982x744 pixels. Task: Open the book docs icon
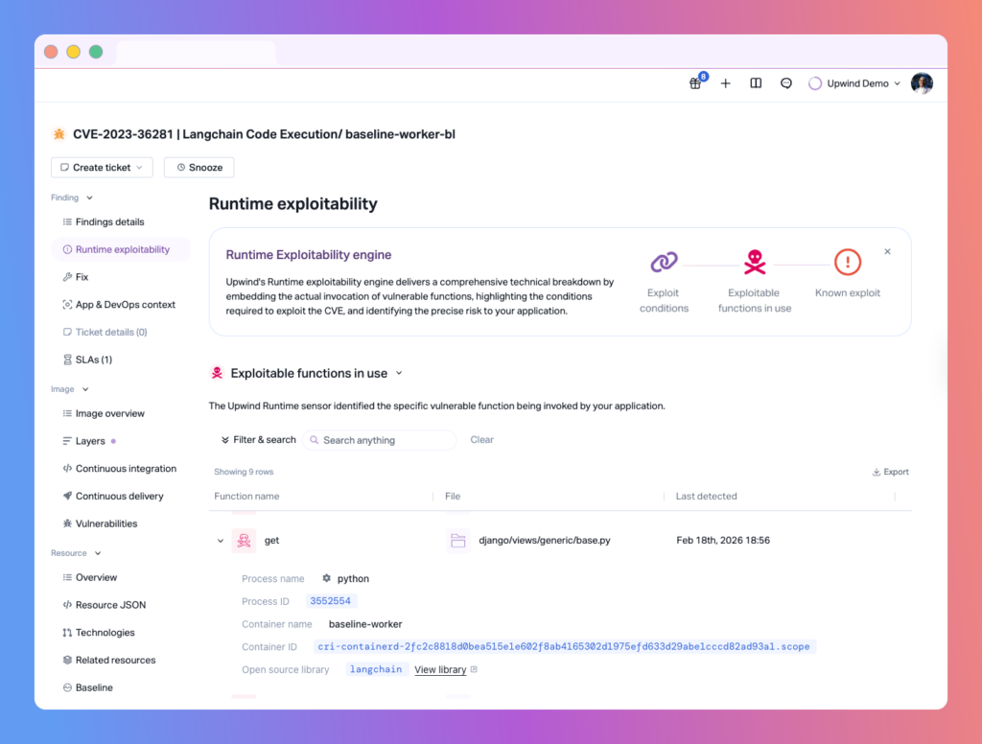(x=756, y=83)
